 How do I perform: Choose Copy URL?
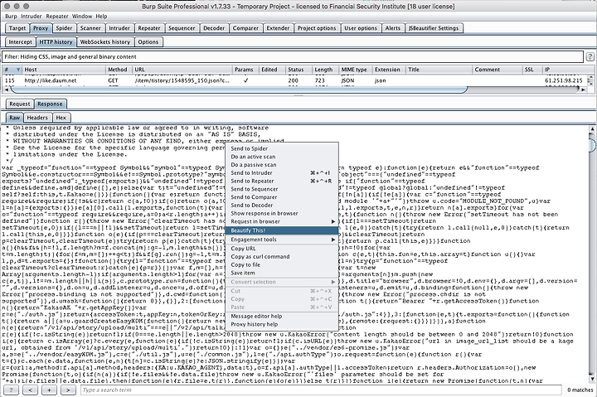282,248
